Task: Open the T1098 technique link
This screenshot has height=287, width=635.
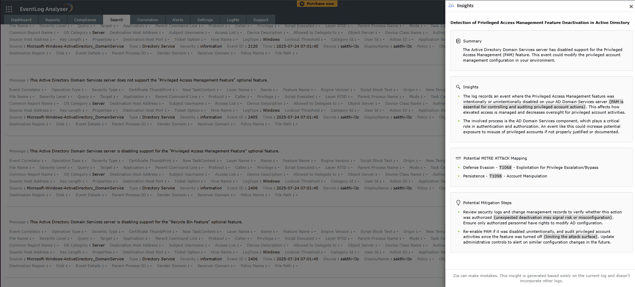Action: 495,176
